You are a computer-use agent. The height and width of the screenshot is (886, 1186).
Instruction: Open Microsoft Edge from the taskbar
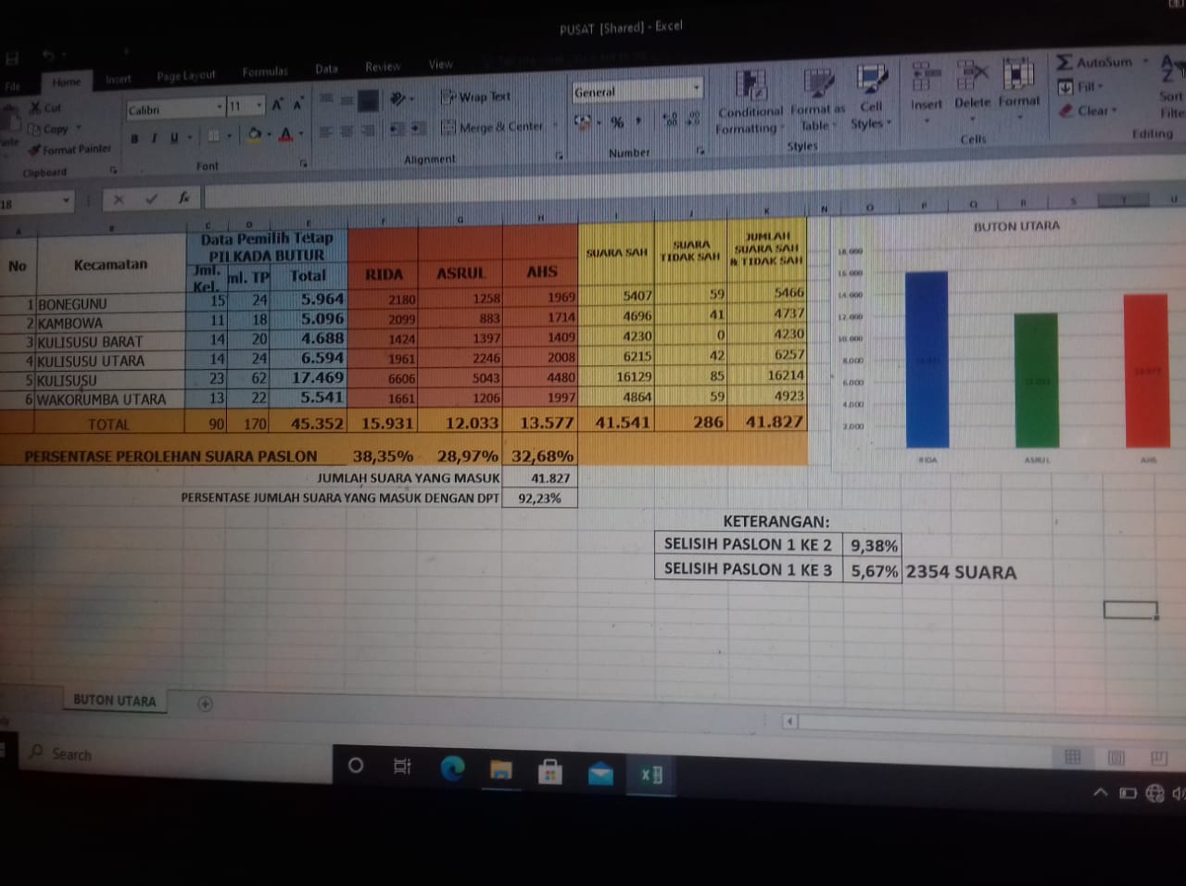tap(452, 768)
